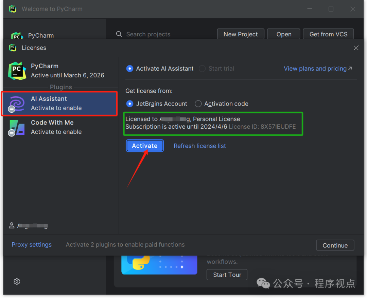The image size is (367, 298).
Task: Click Get from VCS button
Action: [328, 34]
